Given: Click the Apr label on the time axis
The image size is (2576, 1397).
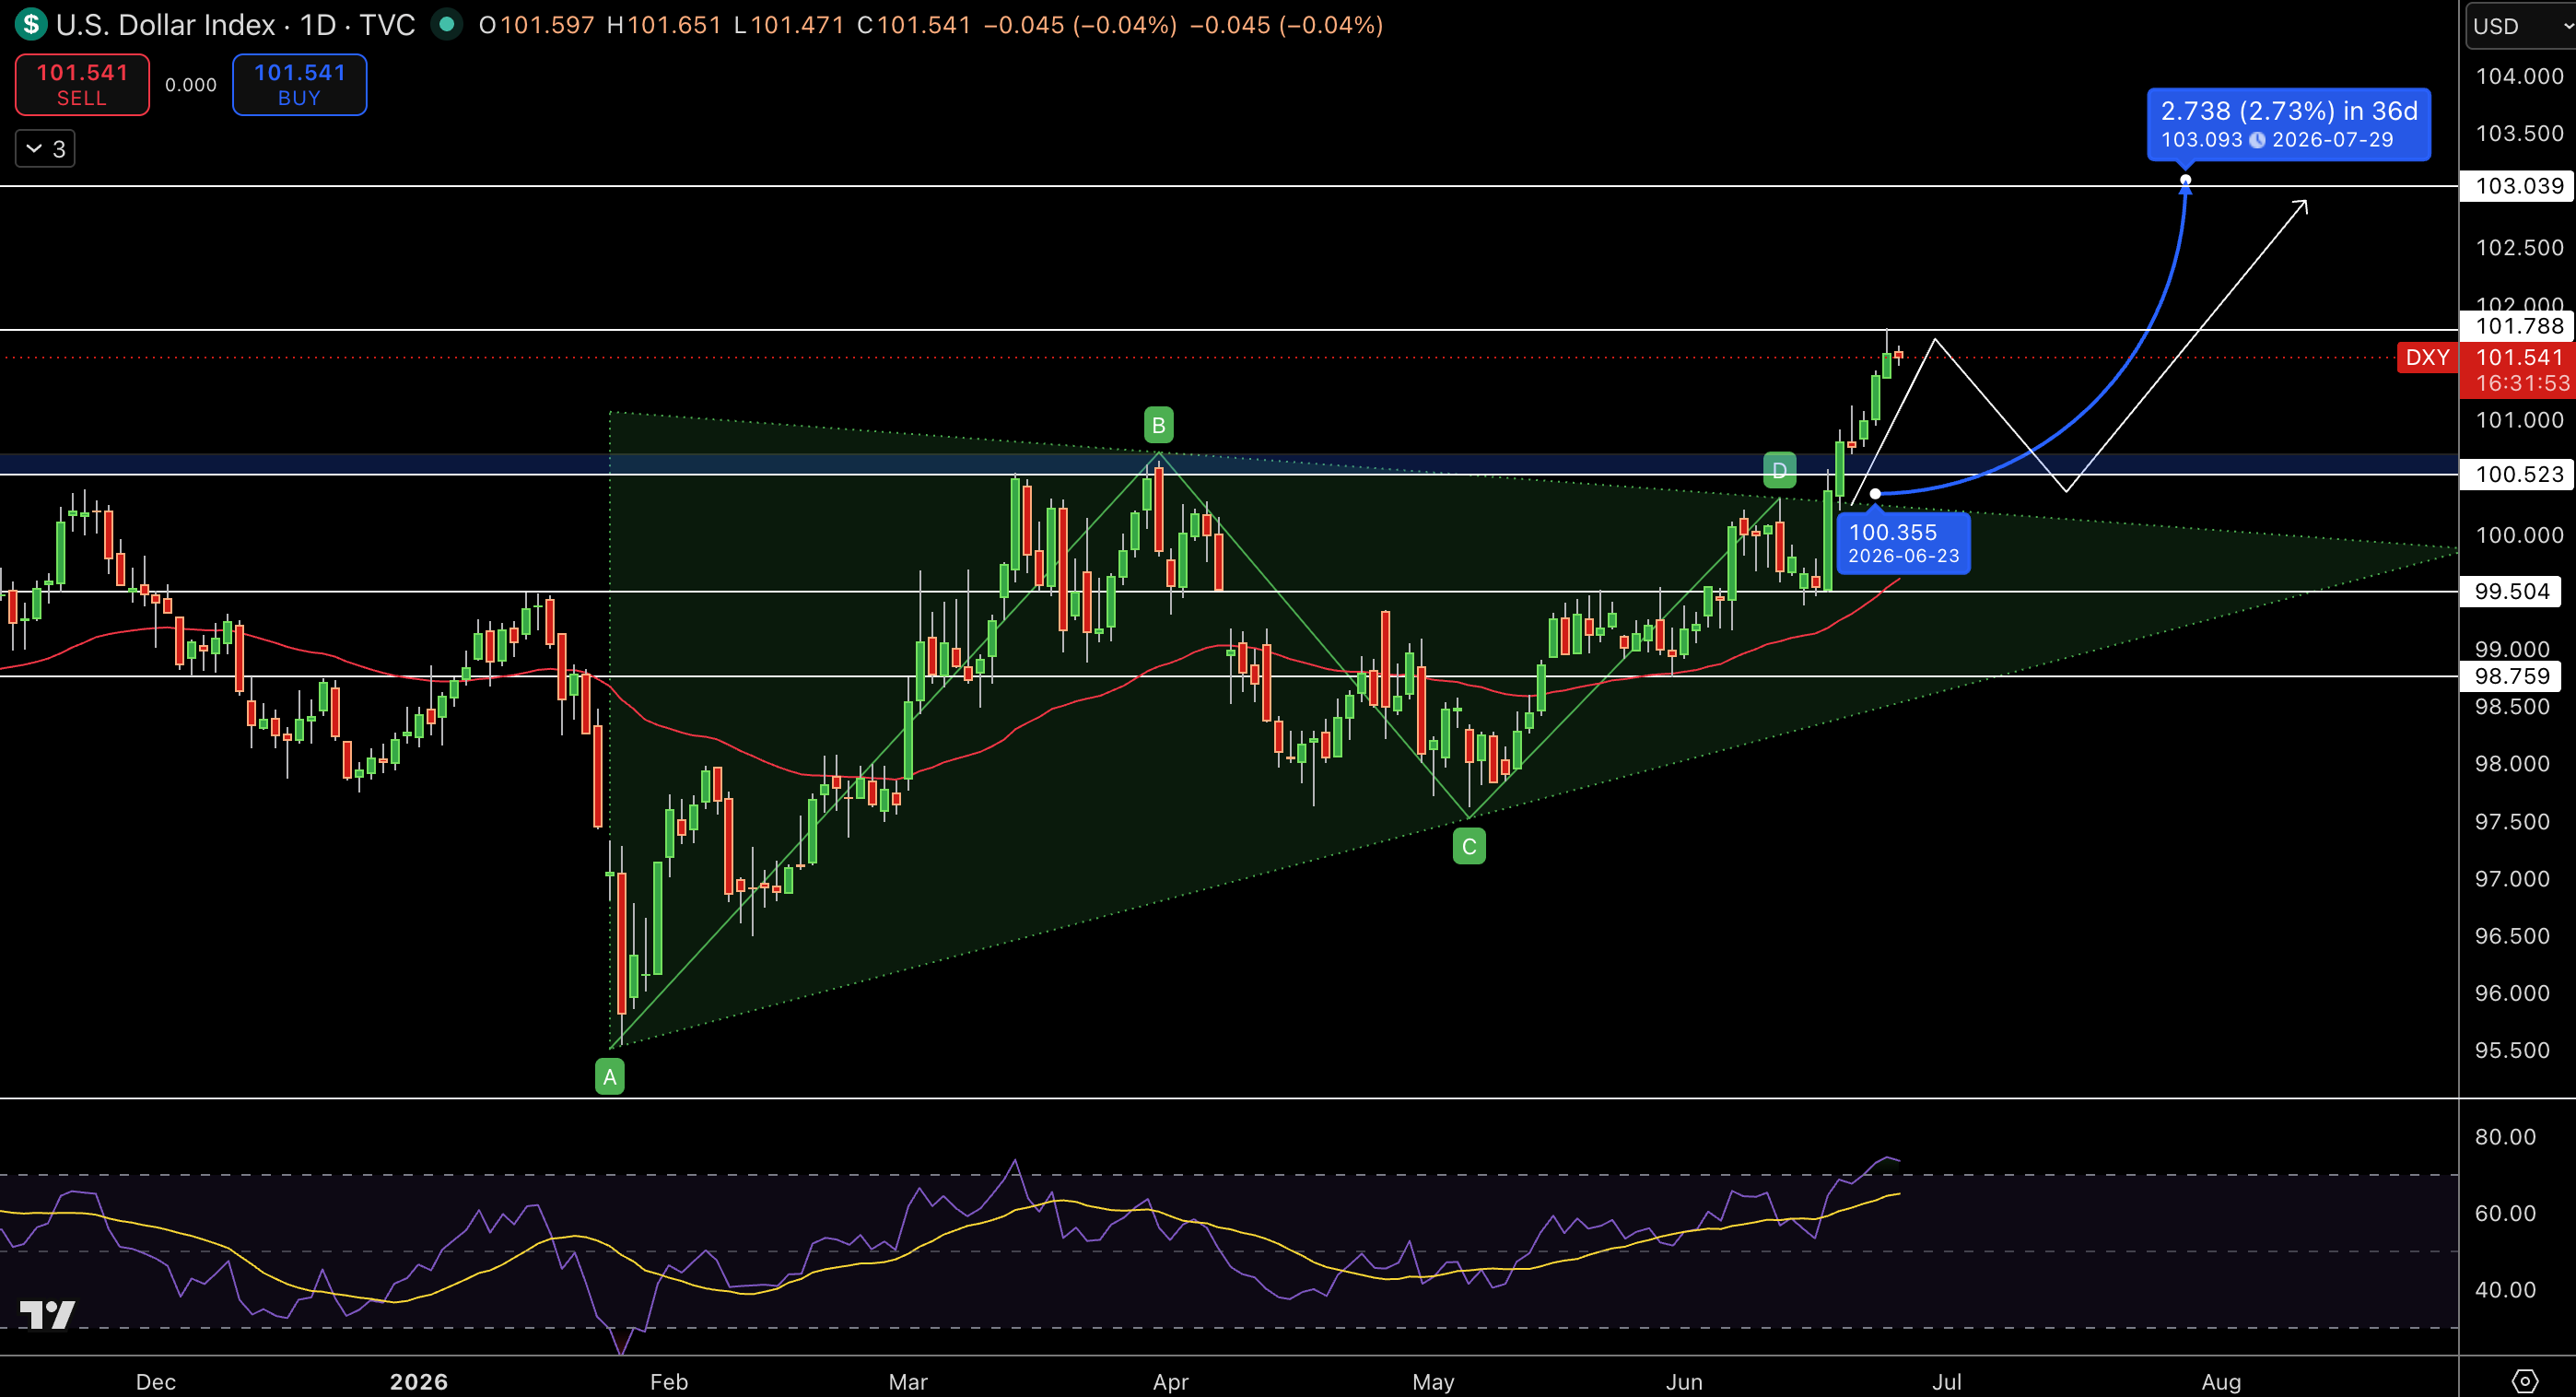Looking at the screenshot, I should click(x=1170, y=1381).
